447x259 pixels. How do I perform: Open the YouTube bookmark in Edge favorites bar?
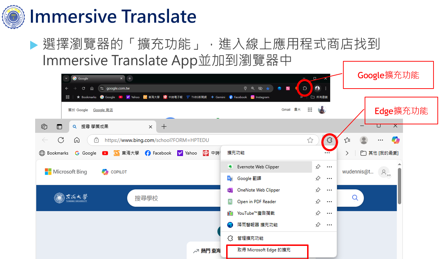click(x=105, y=153)
